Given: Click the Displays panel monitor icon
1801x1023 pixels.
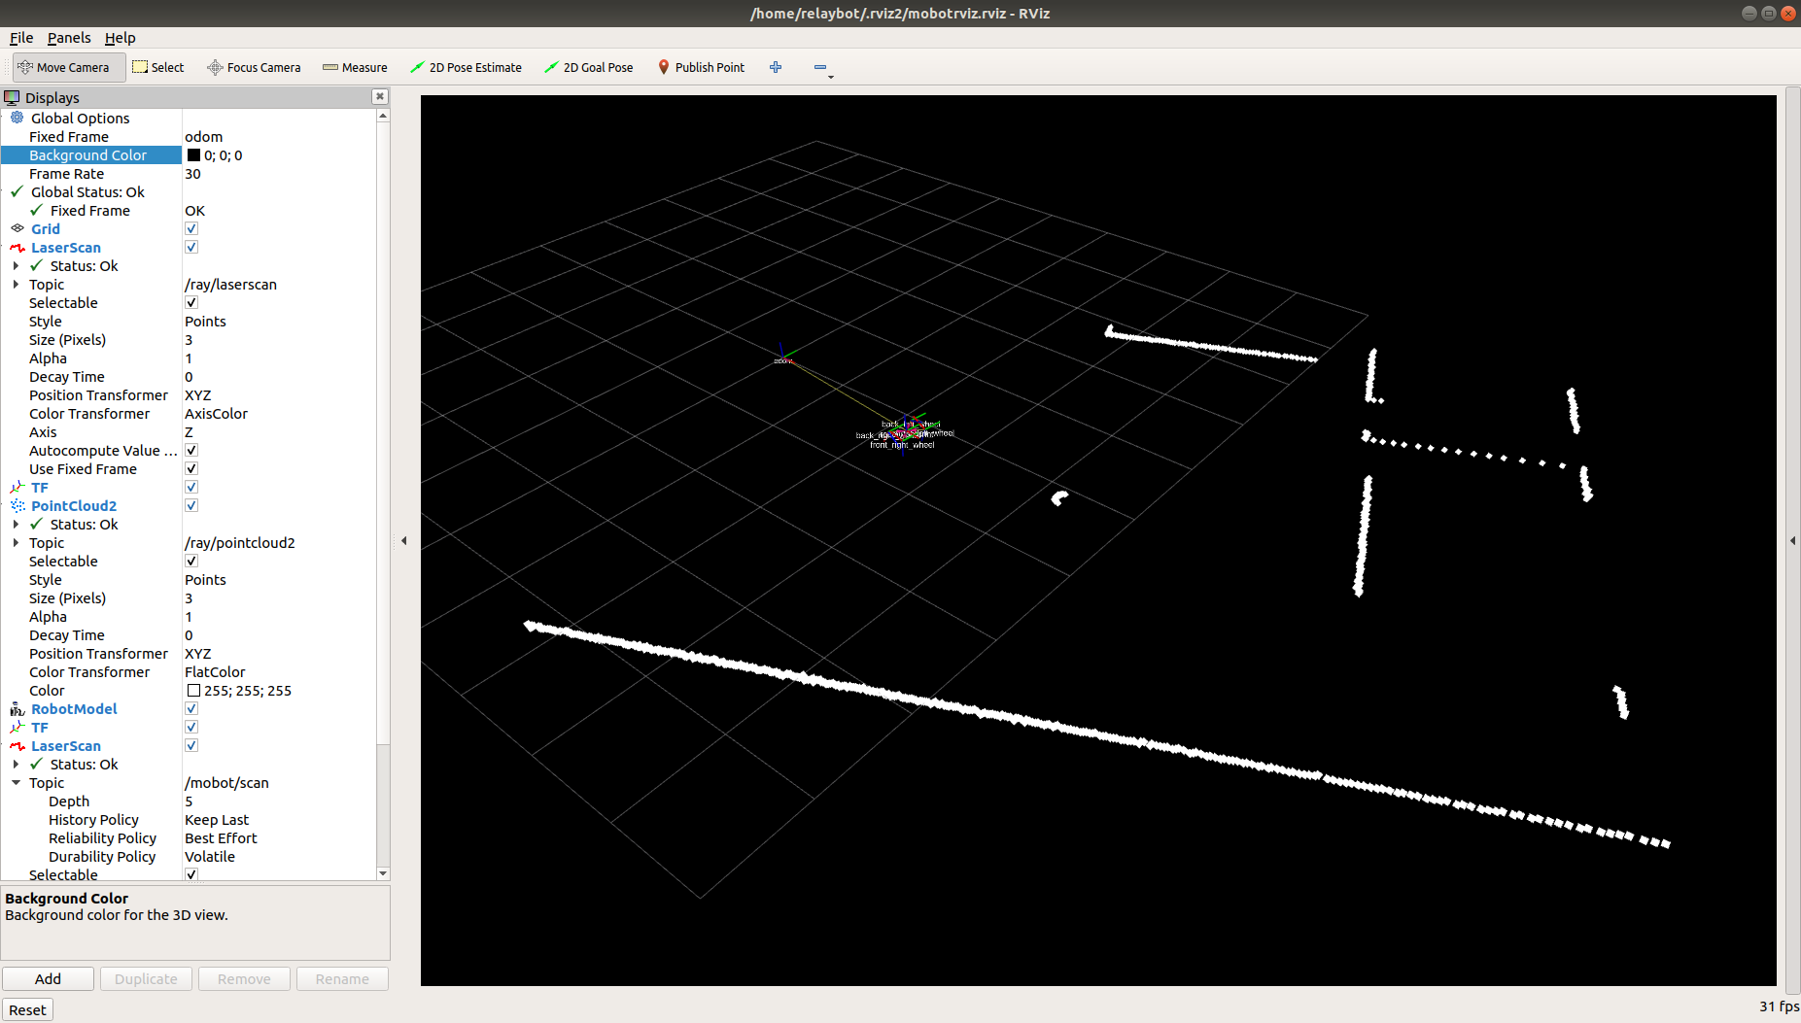Looking at the screenshot, I should click(12, 97).
